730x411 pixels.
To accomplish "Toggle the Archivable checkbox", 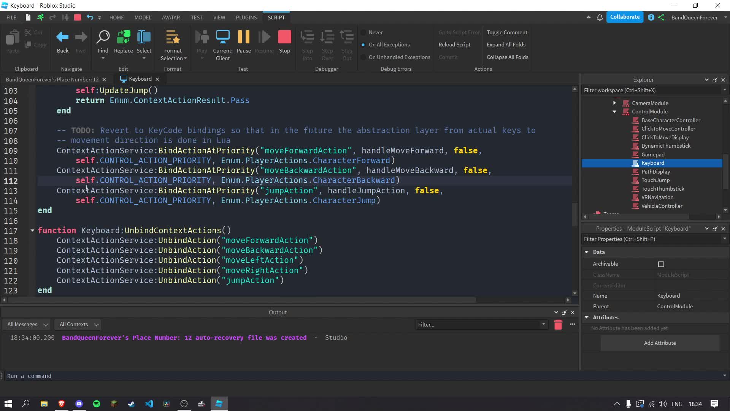I will (661, 264).
